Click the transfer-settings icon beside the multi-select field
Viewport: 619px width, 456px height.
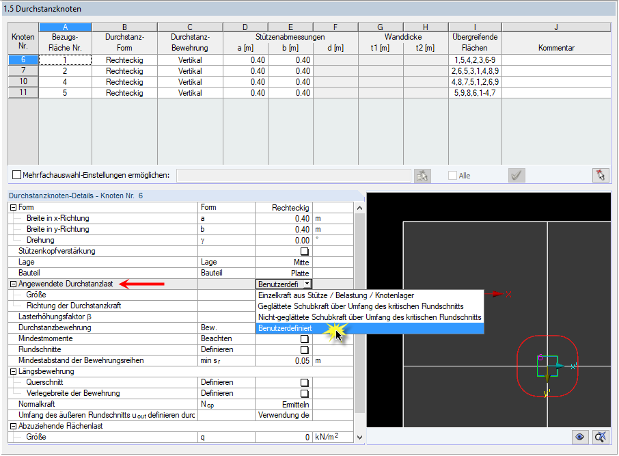click(422, 175)
